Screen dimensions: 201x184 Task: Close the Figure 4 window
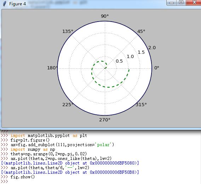pos(194,2)
